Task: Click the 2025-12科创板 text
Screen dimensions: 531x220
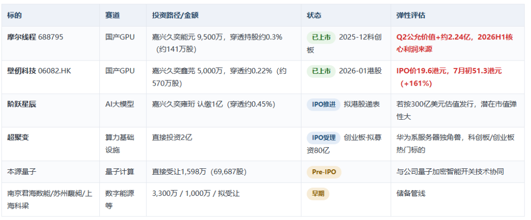Action: 344,43
